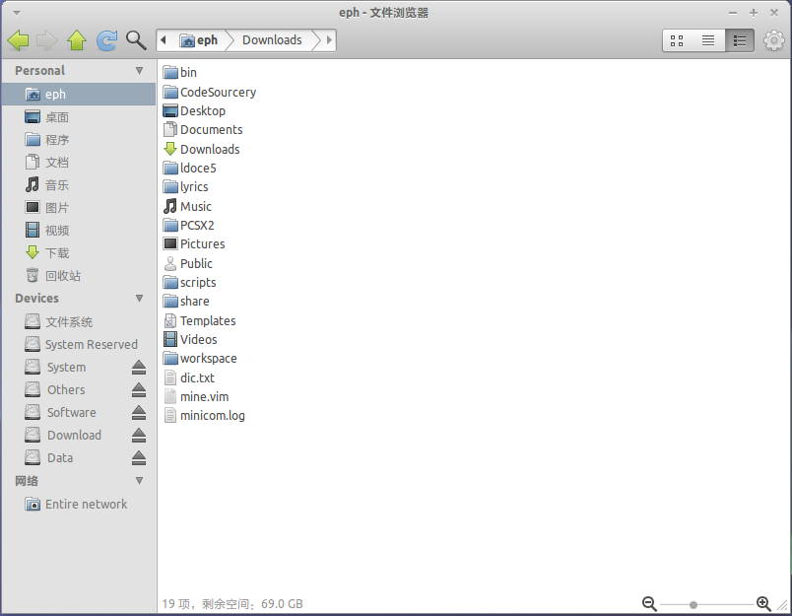The image size is (792, 616).
Task: Select the workspace folder
Action: tap(200, 359)
